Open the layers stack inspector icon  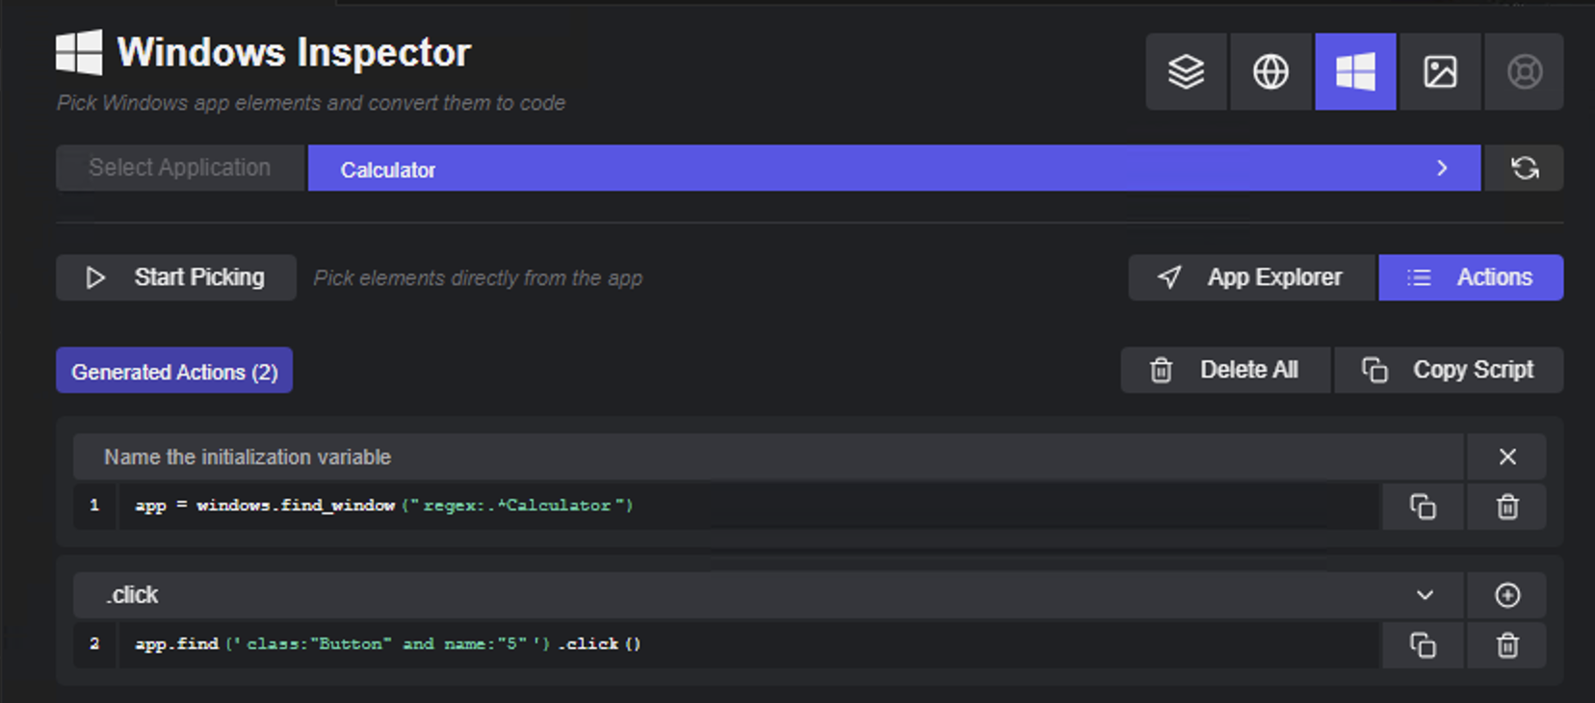pos(1186,71)
